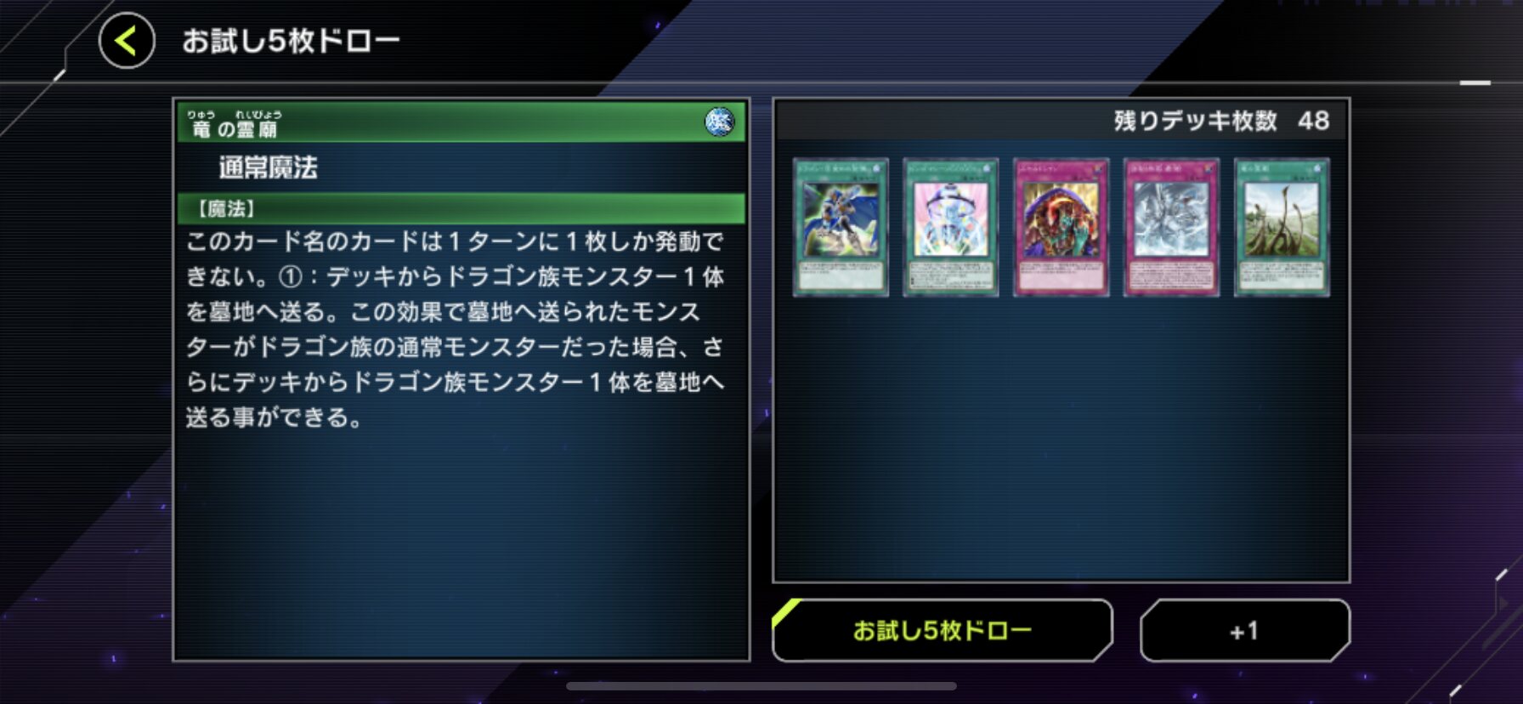Image resolution: width=1523 pixels, height=704 pixels.
Task: Tap the remaining deck count 48
Action: click(1313, 121)
